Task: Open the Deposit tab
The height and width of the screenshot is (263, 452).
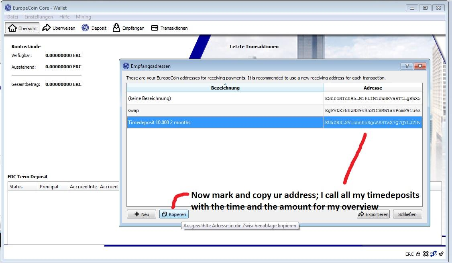Action: pos(94,28)
